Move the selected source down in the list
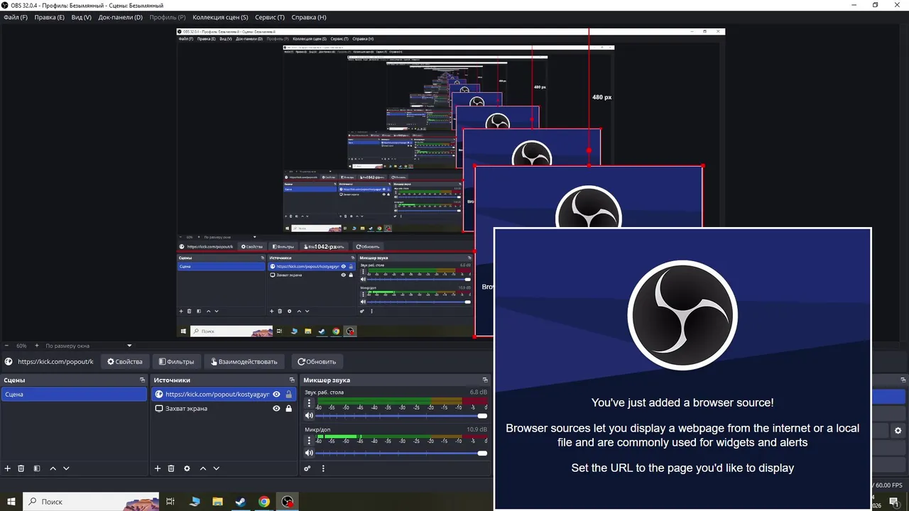Image resolution: width=909 pixels, height=511 pixels. [216, 468]
